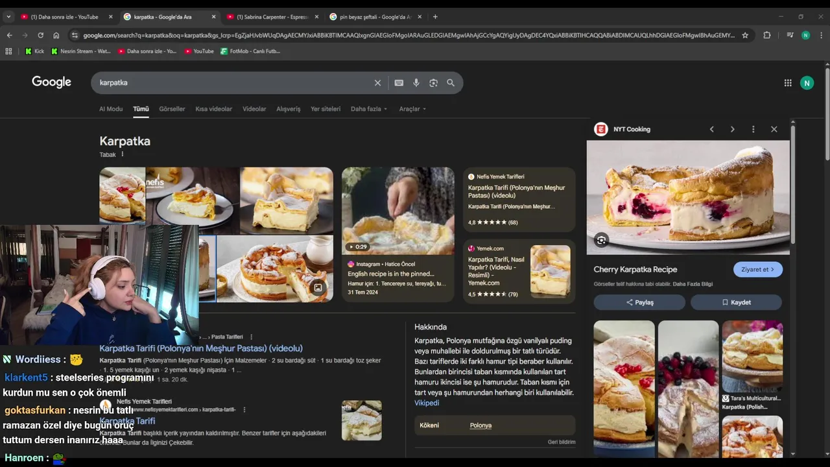Go to next image in preview panel
Viewport: 830px width, 467px height.
[x=732, y=129]
